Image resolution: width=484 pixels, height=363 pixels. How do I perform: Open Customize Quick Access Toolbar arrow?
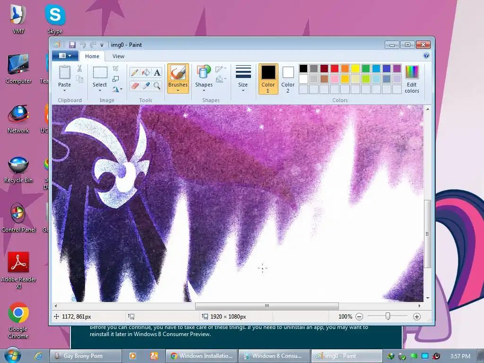pyautogui.click(x=102, y=45)
